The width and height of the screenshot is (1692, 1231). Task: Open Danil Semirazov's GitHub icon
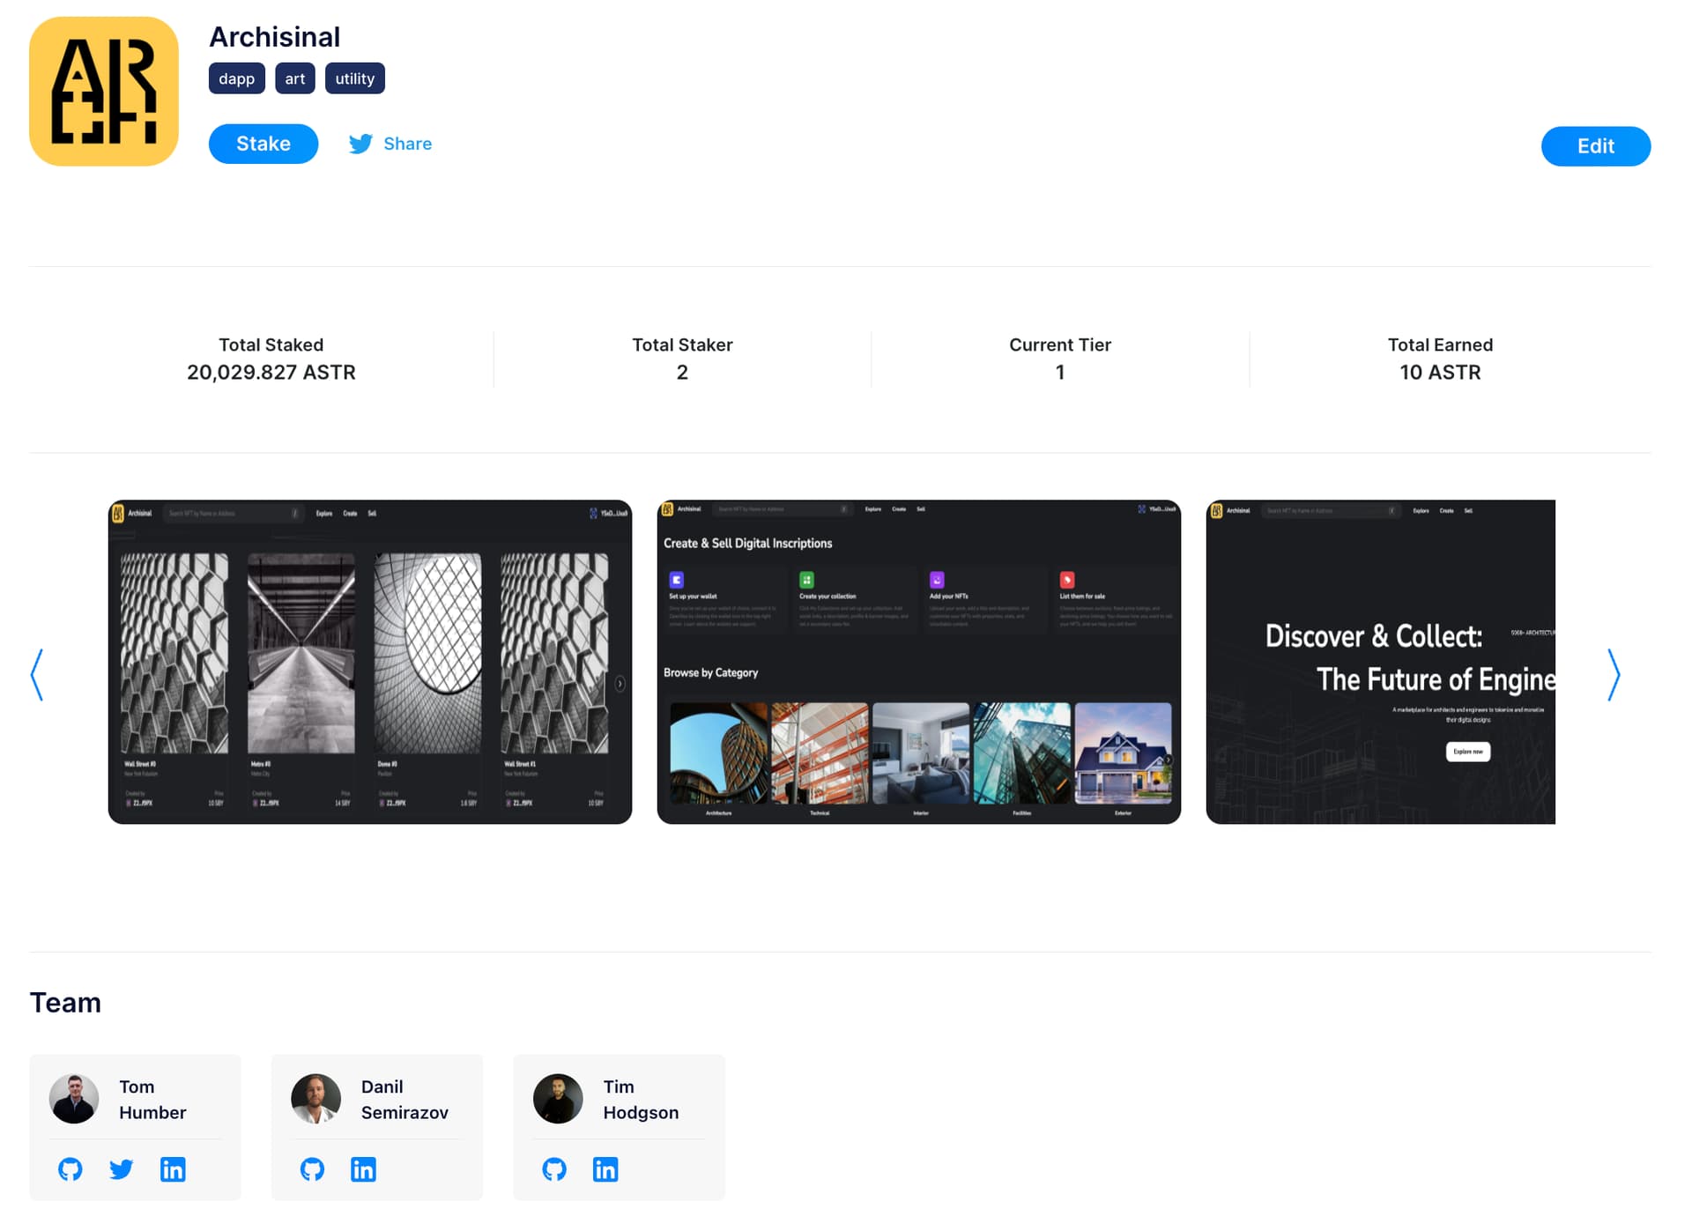[312, 1169]
